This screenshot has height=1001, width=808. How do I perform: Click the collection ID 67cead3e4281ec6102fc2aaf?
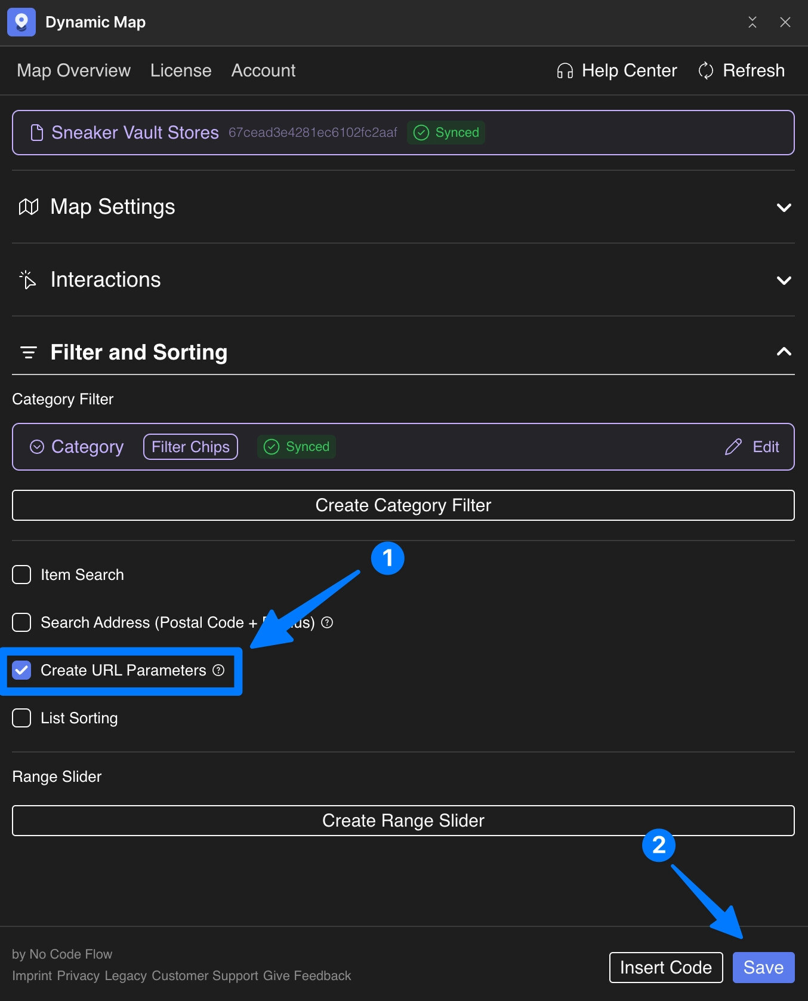pos(313,133)
